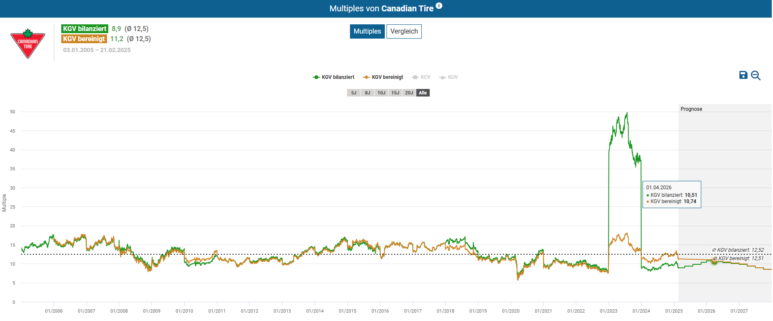Click the orange KGV bereinigt label badge

(x=84, y=39)
